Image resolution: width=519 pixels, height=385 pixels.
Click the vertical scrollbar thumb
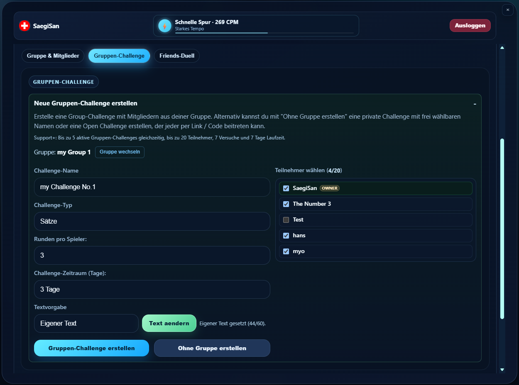pos(502,229)
